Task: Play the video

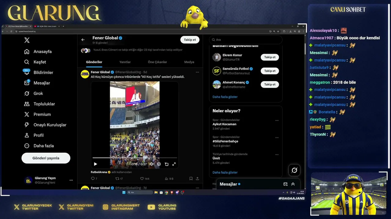Action: (95, 164)
